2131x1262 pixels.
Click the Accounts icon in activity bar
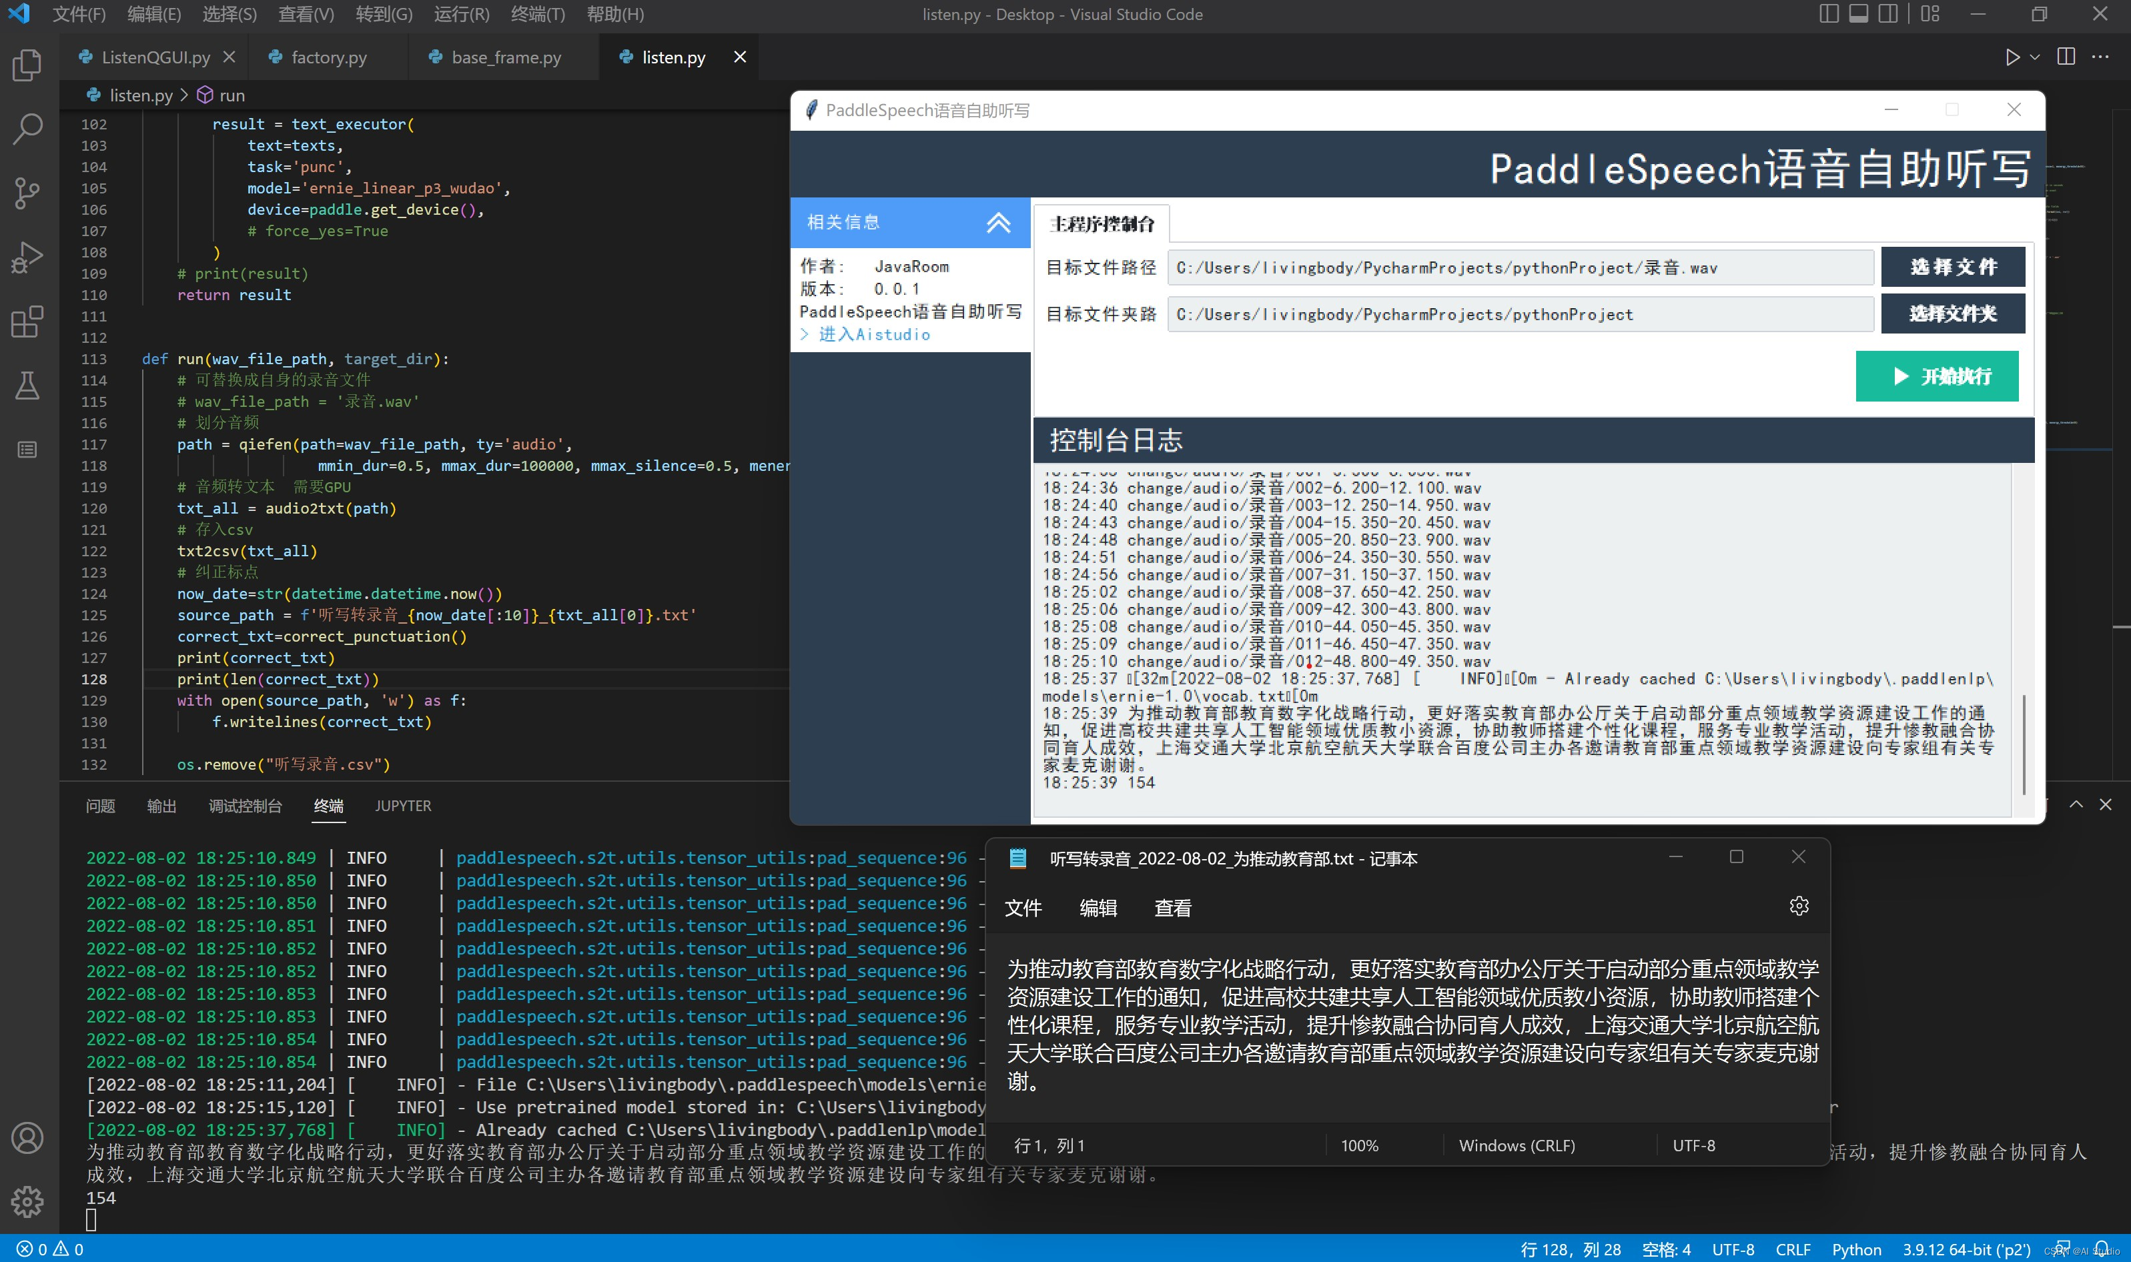coord(27,1138)
